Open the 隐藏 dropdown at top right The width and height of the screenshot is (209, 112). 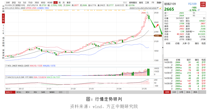159,3
